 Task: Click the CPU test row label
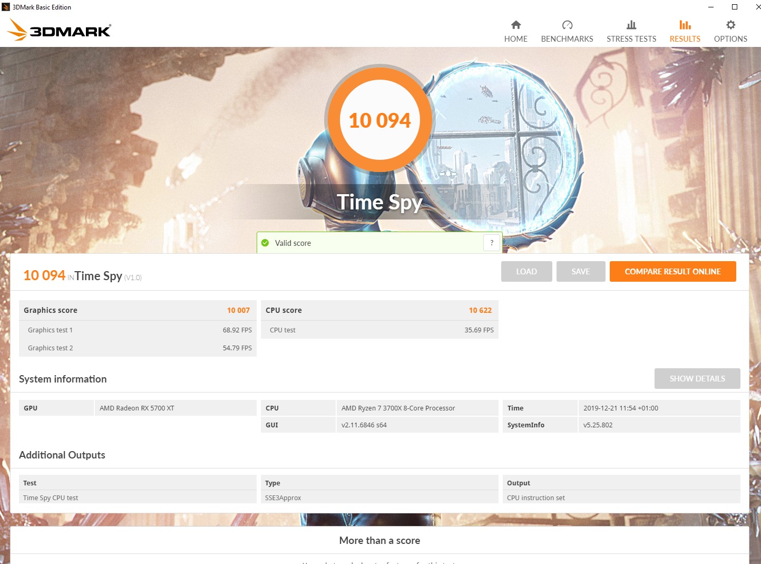pos(282,330)
